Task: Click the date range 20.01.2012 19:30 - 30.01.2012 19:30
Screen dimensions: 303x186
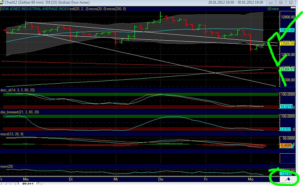Action: pyautogui.click(x=236, y=2)
